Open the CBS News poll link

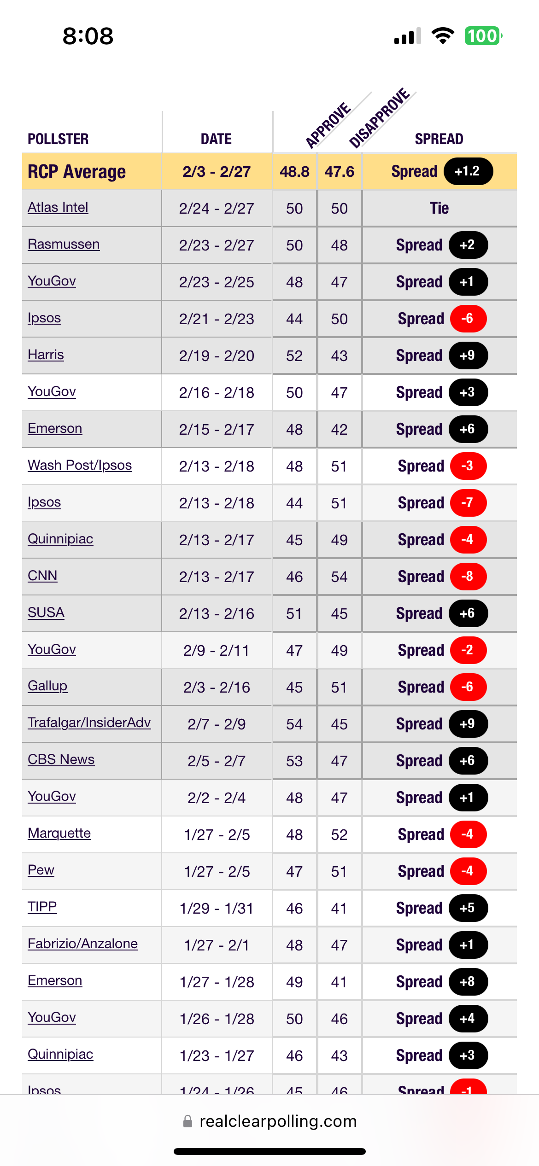(61, 759)
